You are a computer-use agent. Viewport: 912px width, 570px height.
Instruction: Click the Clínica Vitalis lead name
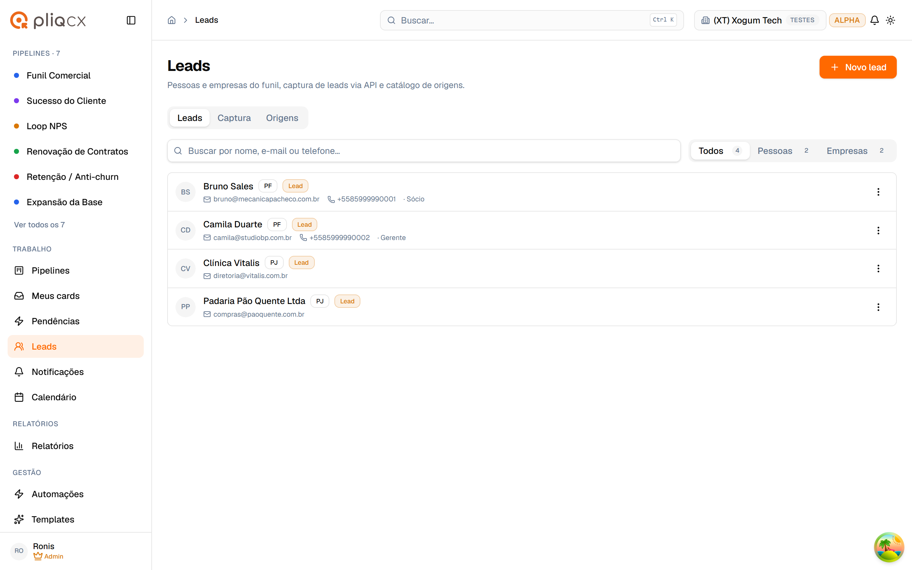[x=231, y=263]
